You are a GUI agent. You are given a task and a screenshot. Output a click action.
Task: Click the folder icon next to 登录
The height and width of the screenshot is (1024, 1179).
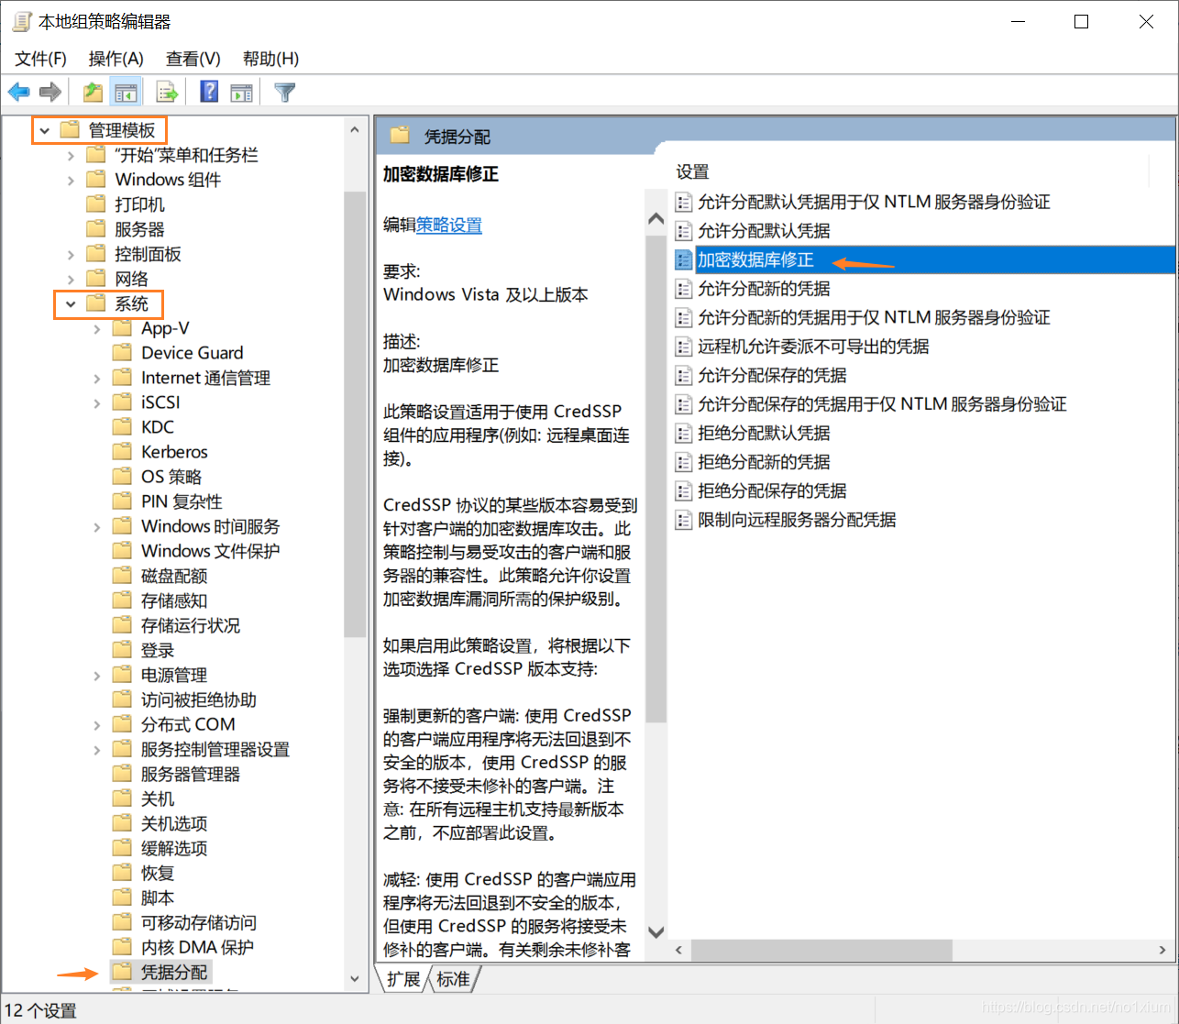(122, 650)
